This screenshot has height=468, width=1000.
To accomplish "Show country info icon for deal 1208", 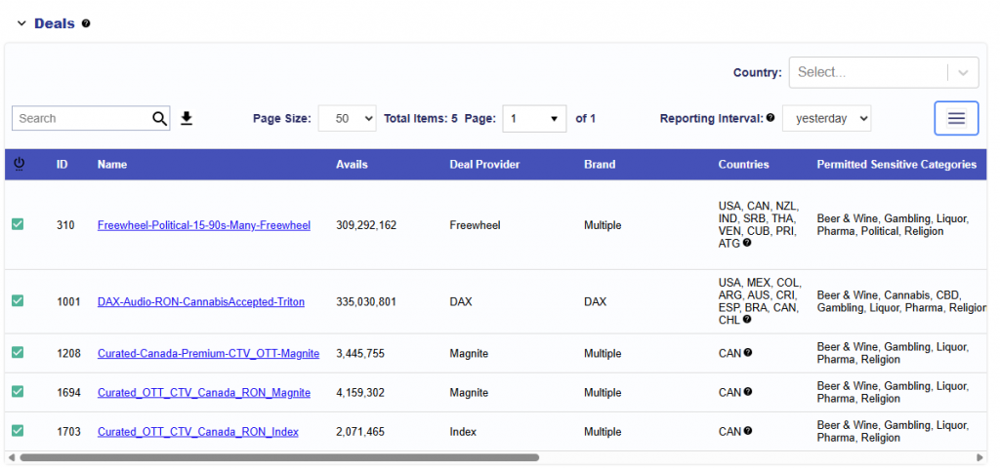I will [748, 353].
